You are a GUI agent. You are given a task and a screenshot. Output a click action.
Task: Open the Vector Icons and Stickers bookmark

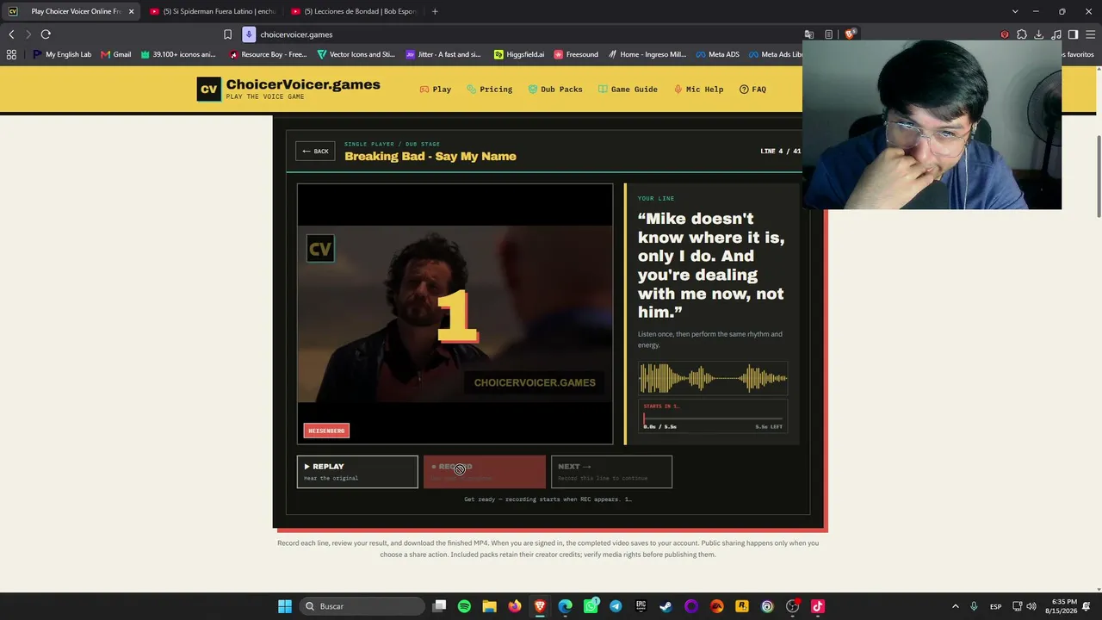(356, 54)
